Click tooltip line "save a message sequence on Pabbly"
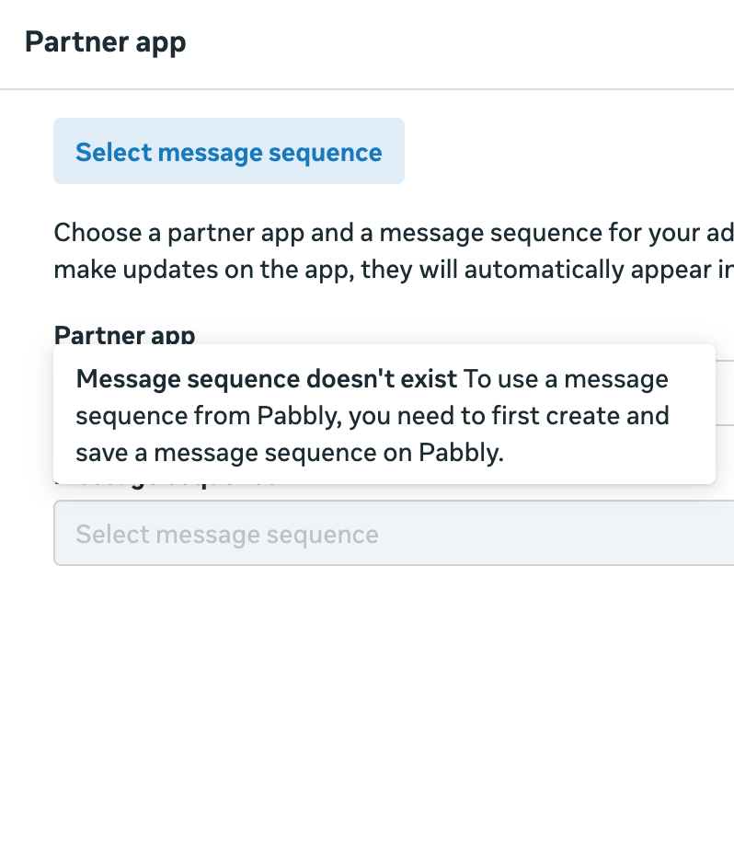 (290, 453)
